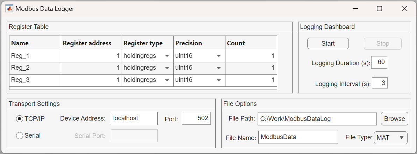Click the Device Address field showing localhost
The width and height of the screenshot is (417, 154).
[x=134, y=118]
